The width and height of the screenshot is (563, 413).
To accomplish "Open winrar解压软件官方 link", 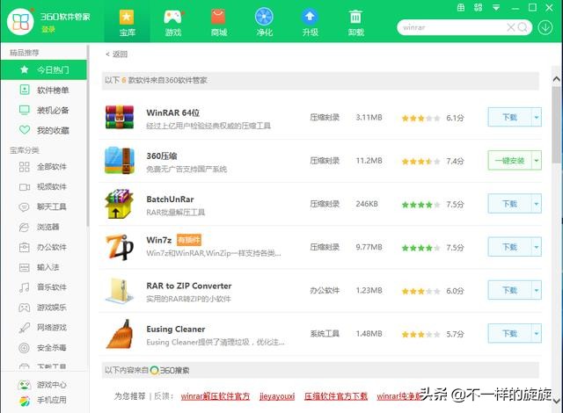I will point(215,396).
